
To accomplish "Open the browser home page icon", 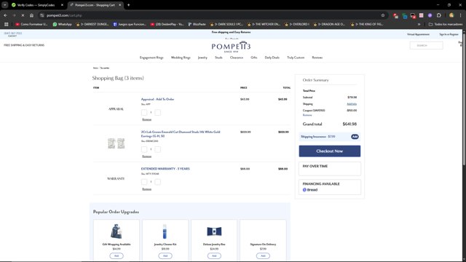I will pyautogui.click(x=31, y=15).
